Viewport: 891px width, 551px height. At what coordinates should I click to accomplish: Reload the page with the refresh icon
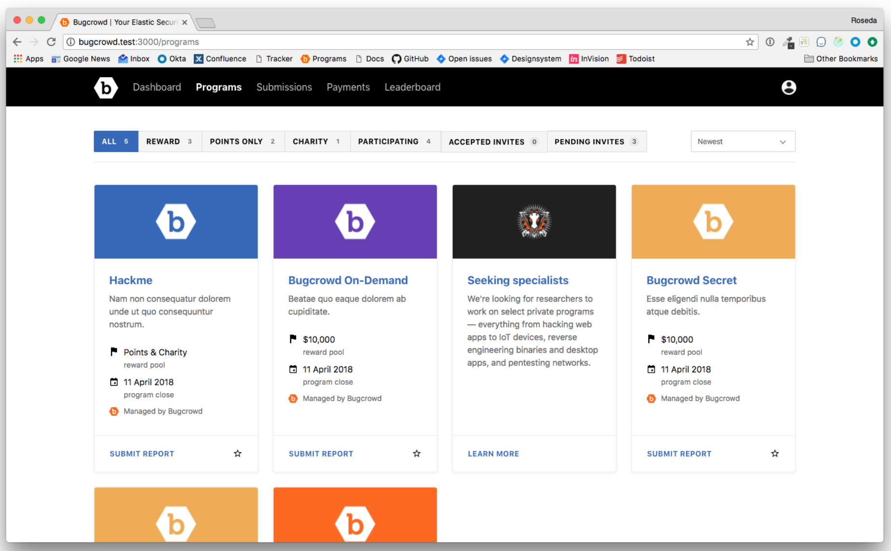pos(51,42)
